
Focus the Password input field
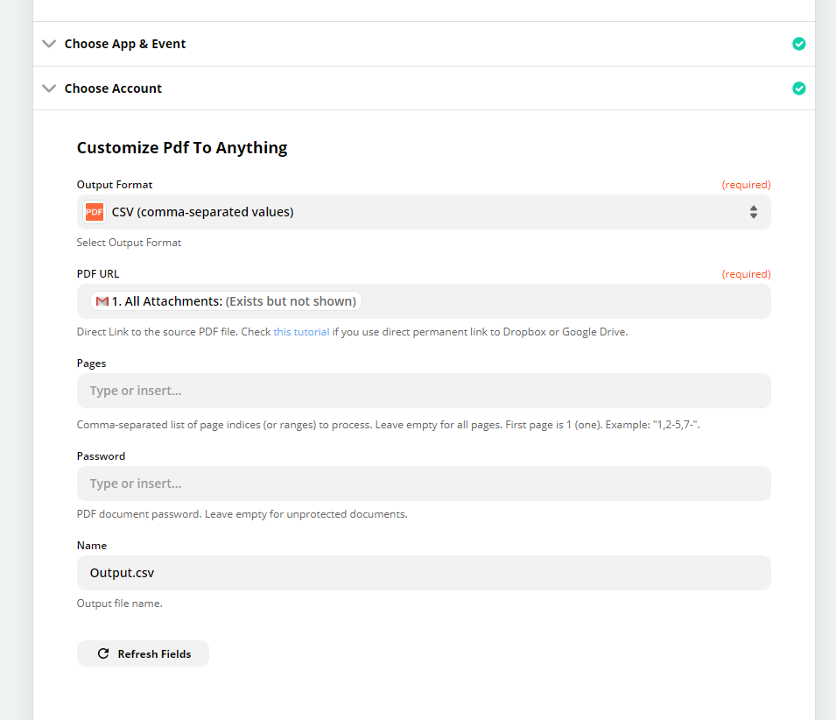click(x=424, y=484)
